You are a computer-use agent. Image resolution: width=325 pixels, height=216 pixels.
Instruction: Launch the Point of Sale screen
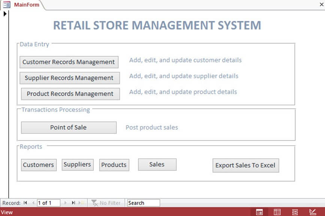[69, 127]
